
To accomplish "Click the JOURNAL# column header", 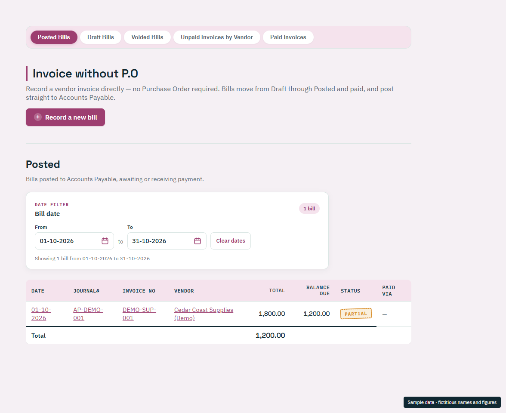I will click(86, 291).
